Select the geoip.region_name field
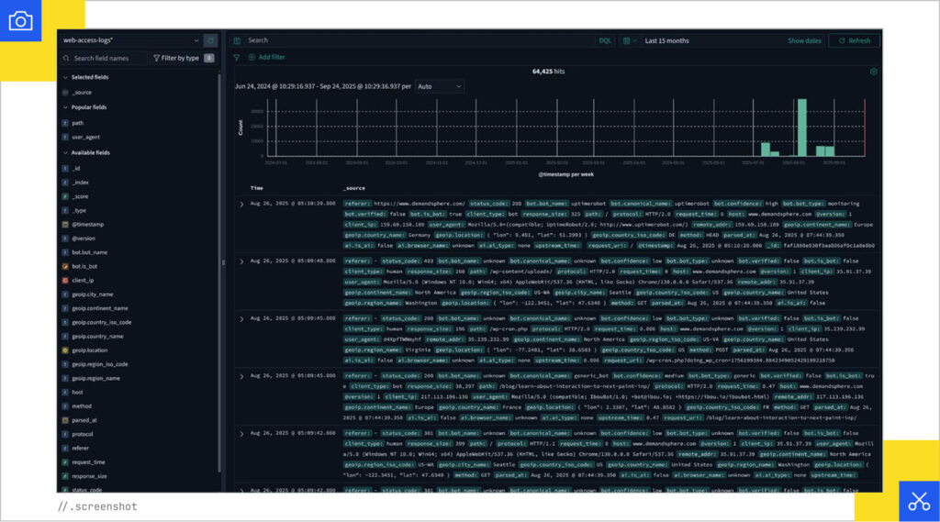The height and width of the screenshot is (522, 940). point(95,378)
